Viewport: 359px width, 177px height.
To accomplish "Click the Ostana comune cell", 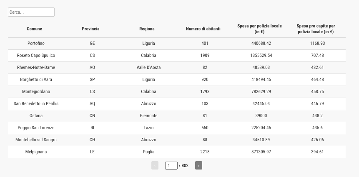I will 36,116.
